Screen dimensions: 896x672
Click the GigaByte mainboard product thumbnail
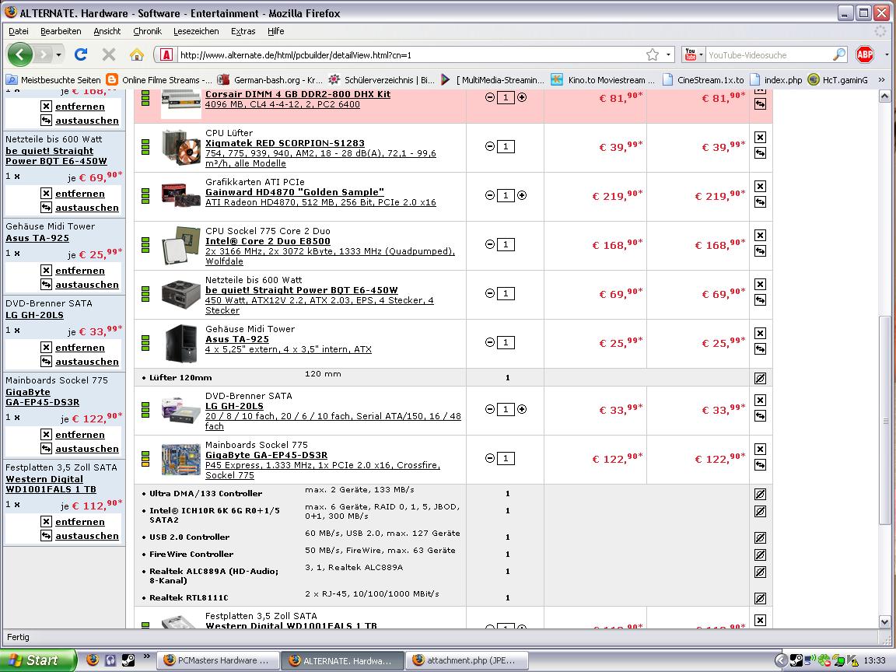(x=180, y=459)
